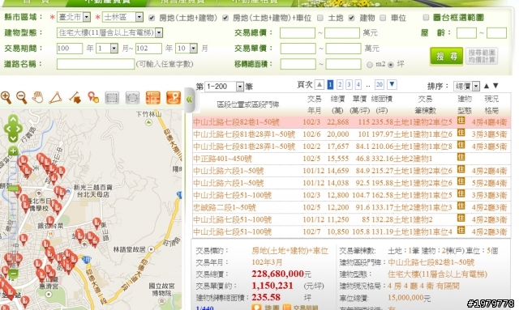The width and height of the screenshot is (519, 310).
Task: Click the start year field showing 100
Action: (x=70, y=49)
